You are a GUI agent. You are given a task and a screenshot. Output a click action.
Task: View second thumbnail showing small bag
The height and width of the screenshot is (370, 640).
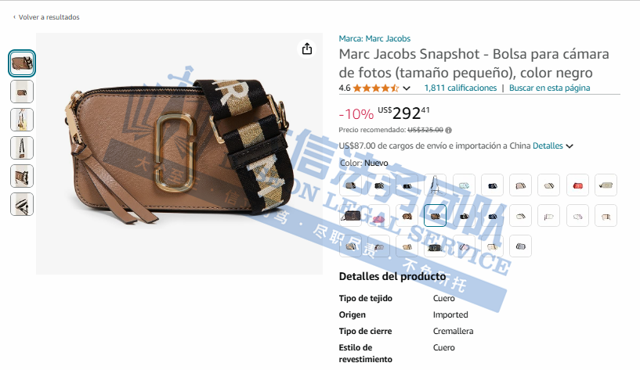coord(22,92)
